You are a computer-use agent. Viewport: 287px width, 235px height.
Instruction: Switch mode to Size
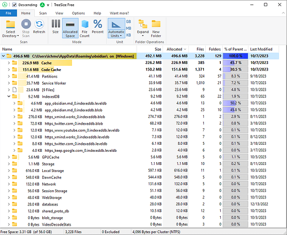pos(55,27)
